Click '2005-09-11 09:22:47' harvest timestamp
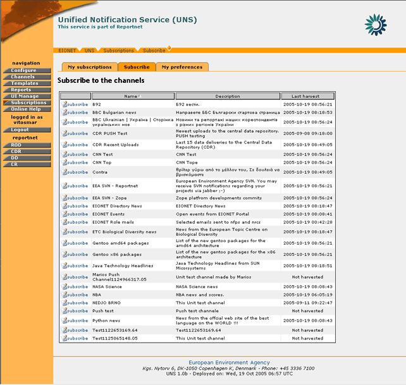 click(x=307, y=303)
